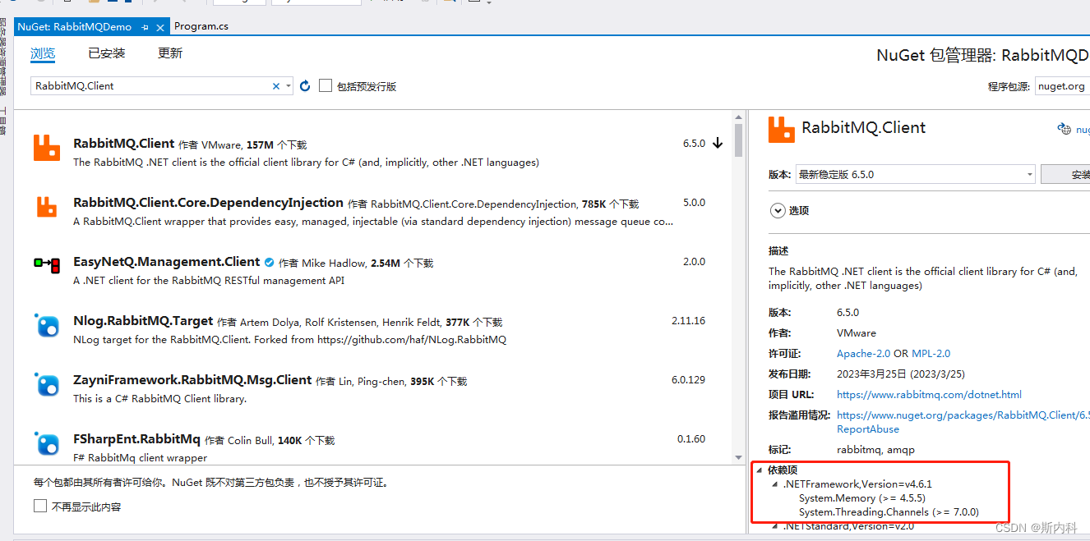Click version number 2.11.16 in list

tap(688, 321)
